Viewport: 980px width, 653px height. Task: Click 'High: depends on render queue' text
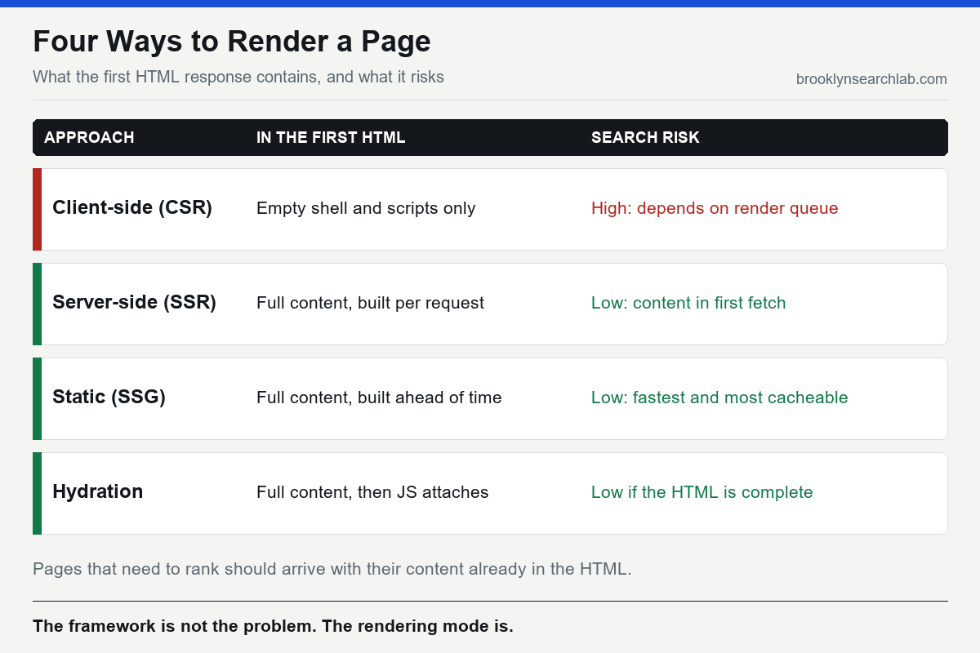coord(715,208)
